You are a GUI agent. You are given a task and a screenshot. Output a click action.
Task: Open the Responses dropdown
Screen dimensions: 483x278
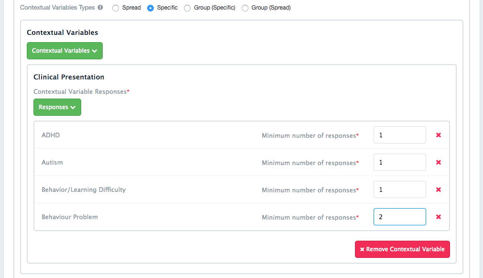point(57,107)
